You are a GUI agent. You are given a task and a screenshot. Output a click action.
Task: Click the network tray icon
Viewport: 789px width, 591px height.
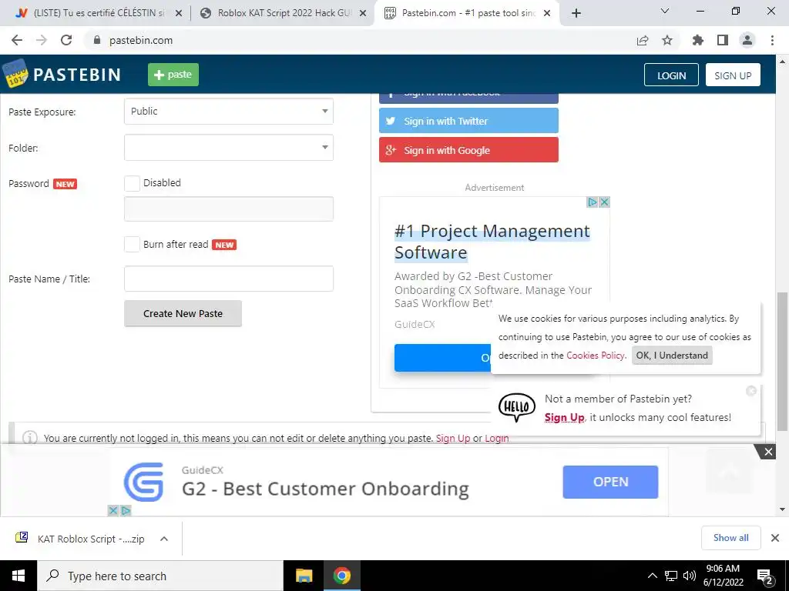(x=671, y=576)
